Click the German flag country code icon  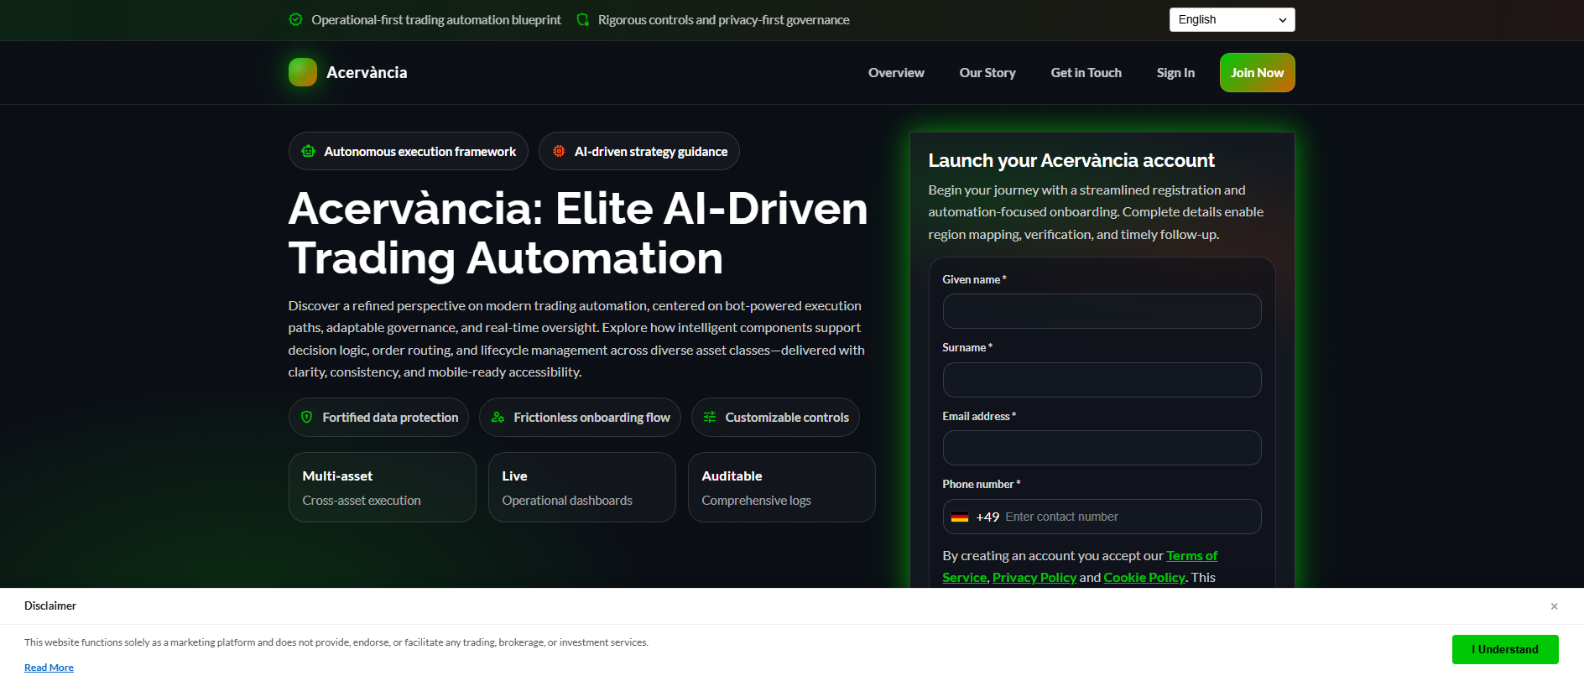pos(960,517)
